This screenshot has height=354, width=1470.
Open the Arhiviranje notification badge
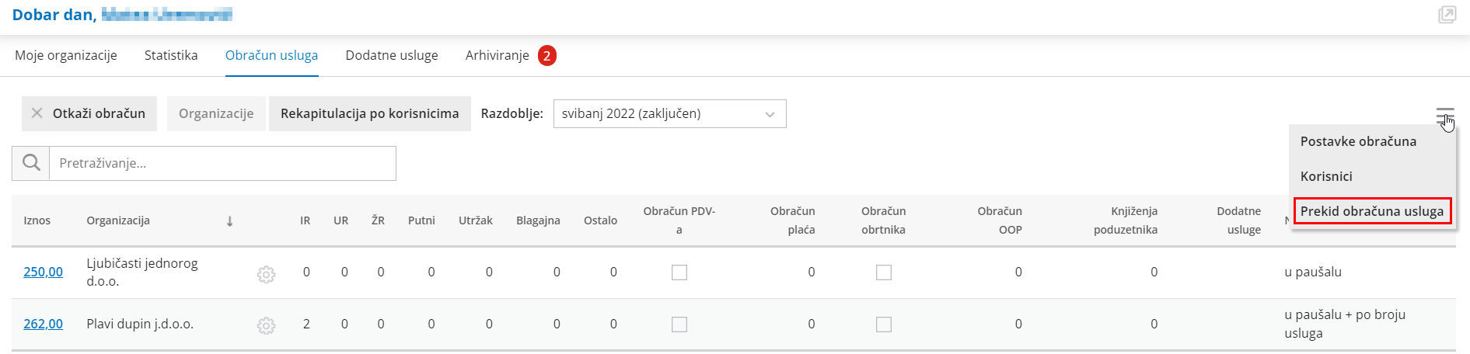tap(547, 56)
